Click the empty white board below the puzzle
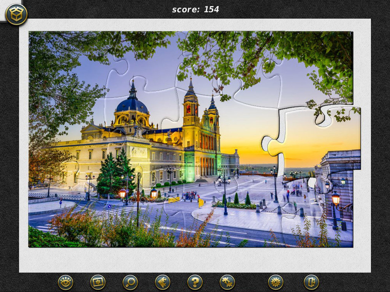 (x=195, y=260)
